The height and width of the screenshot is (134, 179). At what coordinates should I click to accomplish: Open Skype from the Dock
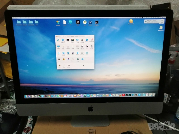[x=88, y=95]
